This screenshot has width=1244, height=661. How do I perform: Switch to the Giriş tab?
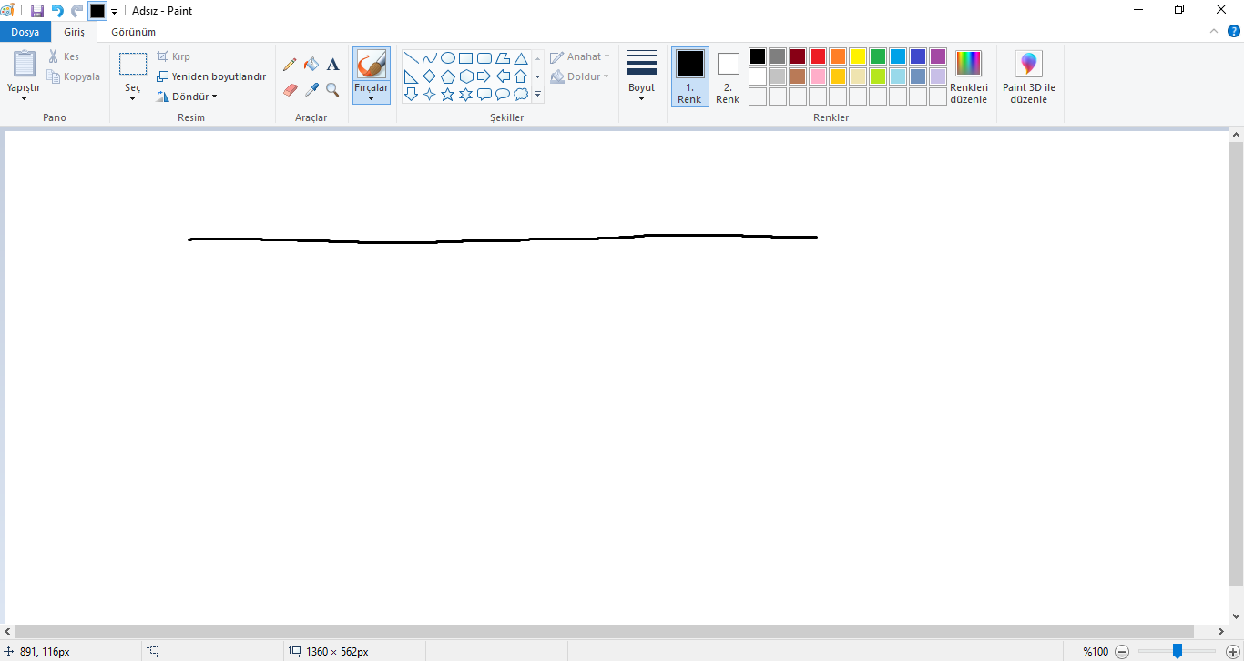pos(74,32)
